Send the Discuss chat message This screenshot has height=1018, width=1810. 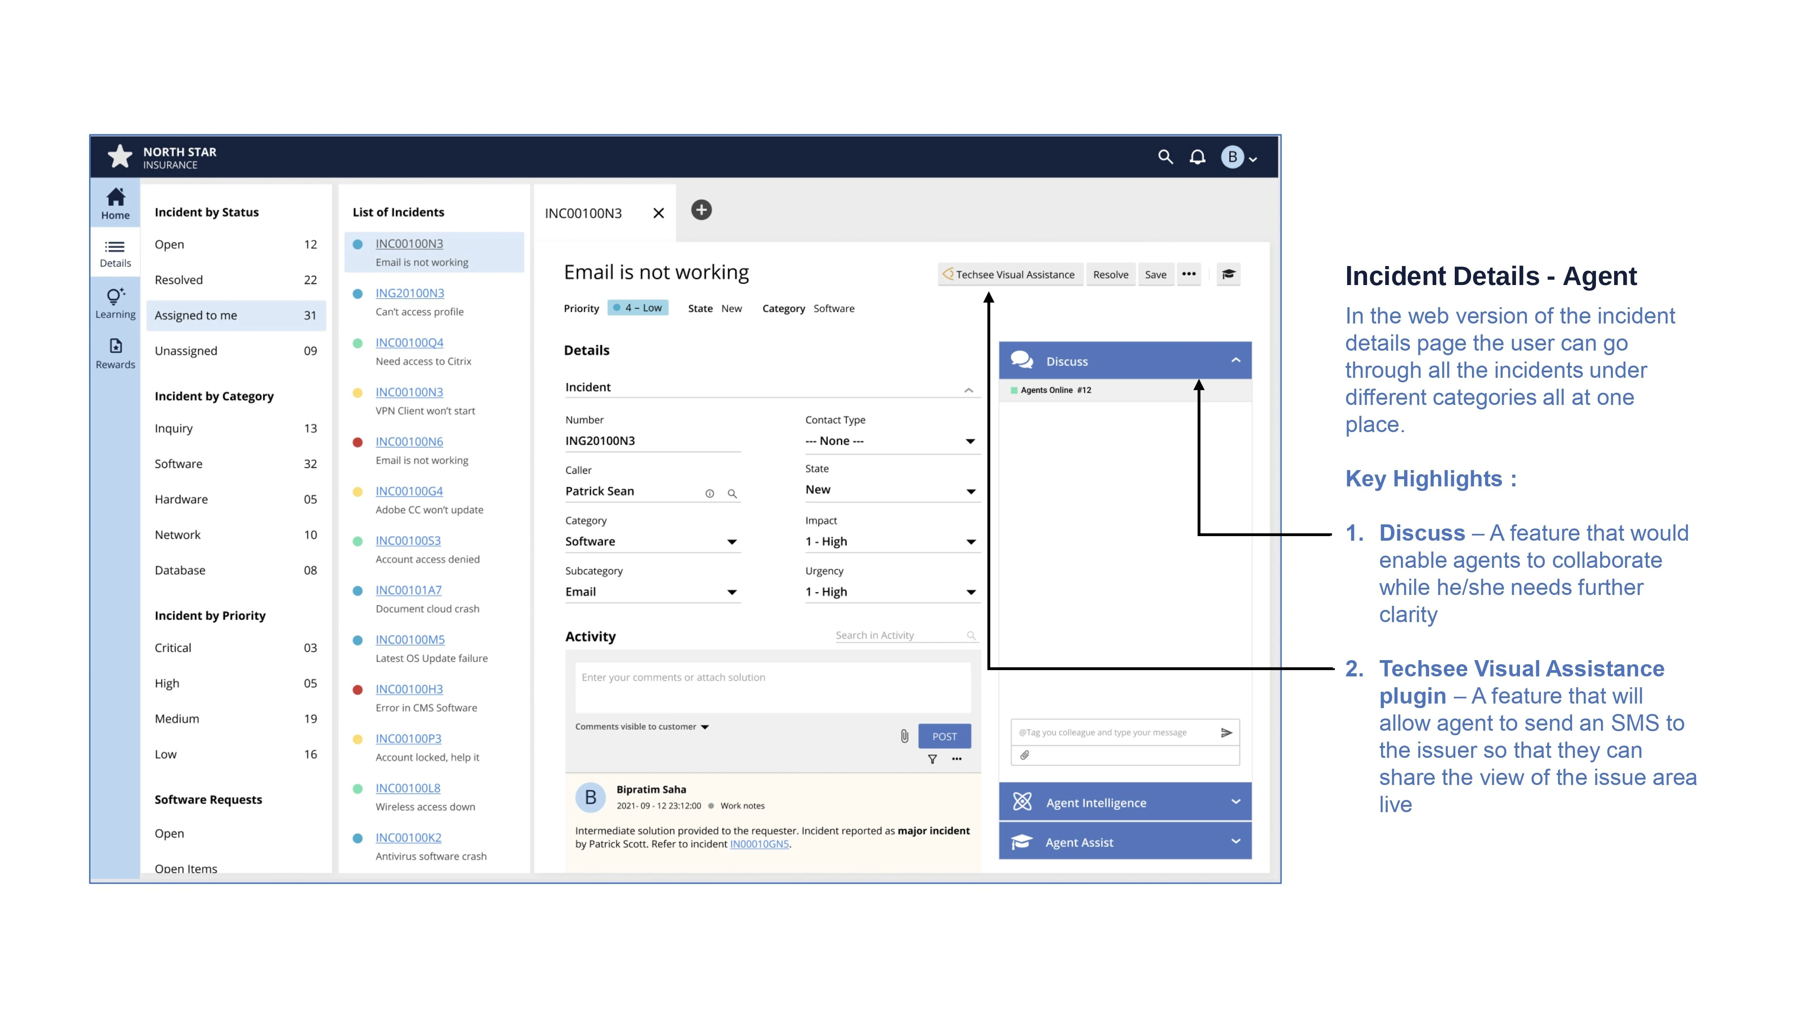(x=1226, y=732)
